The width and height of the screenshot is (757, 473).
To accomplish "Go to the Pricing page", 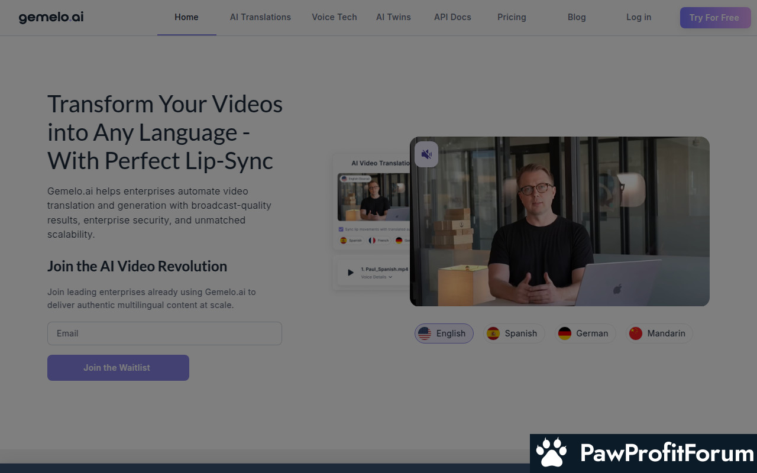I will pos(512,17).
